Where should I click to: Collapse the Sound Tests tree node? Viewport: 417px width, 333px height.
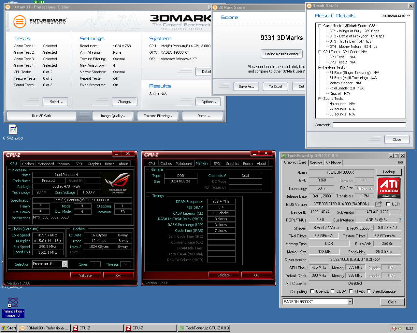tap(320, 99)
